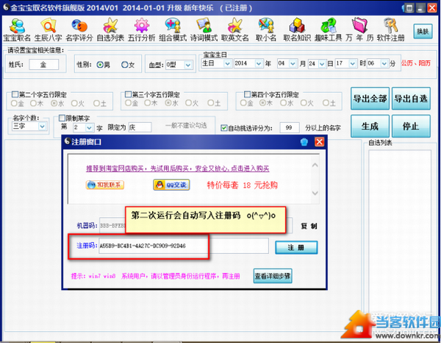Open the 取名知识 cubes icon
The width and height of the screenshot is (441, 343).
[x=297, y=29]
